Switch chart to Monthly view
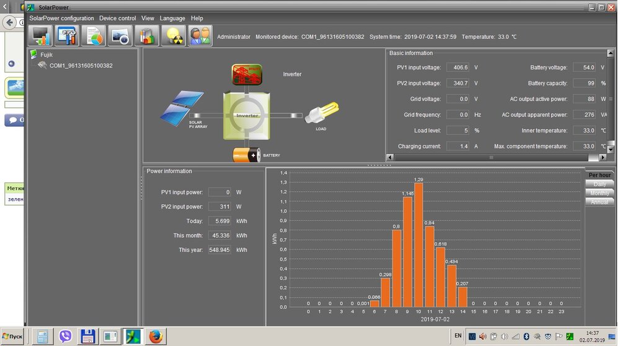 coord(600,193)
